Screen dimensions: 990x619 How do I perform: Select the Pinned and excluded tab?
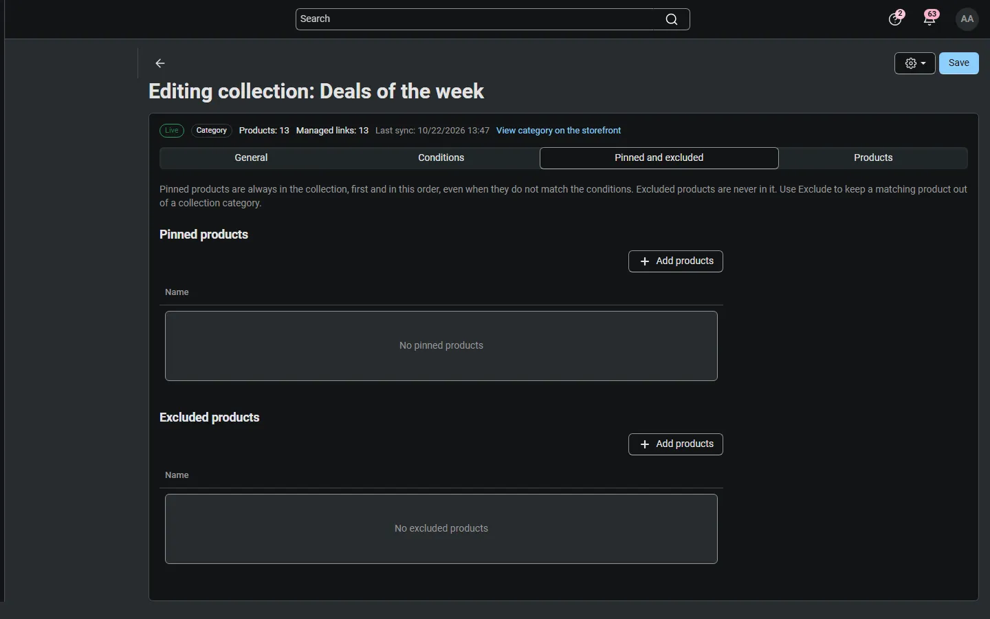coord(659,158)
